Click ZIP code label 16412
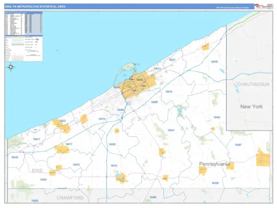Image resolution: width=277 pixels, height=208 pixels. 114,166
